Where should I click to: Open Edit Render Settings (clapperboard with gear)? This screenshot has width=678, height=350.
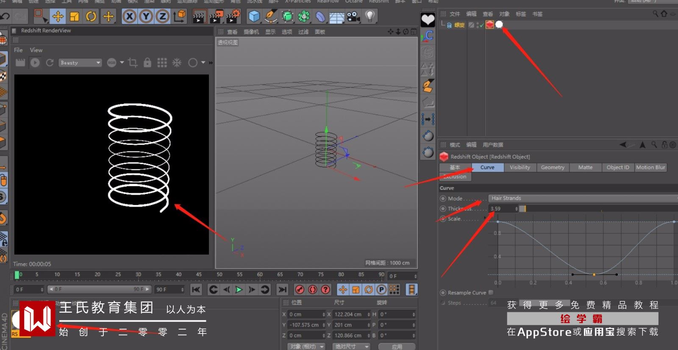point(233,17)
